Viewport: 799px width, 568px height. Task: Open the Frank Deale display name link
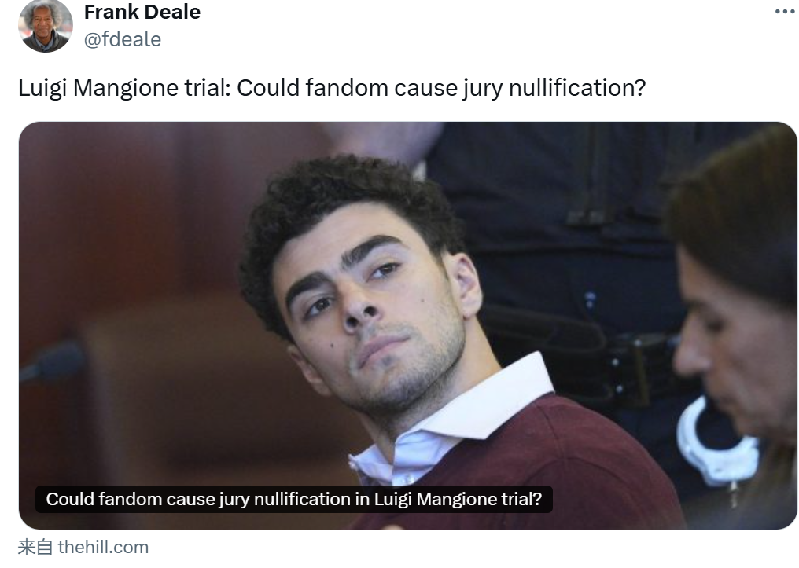[142, 12]
